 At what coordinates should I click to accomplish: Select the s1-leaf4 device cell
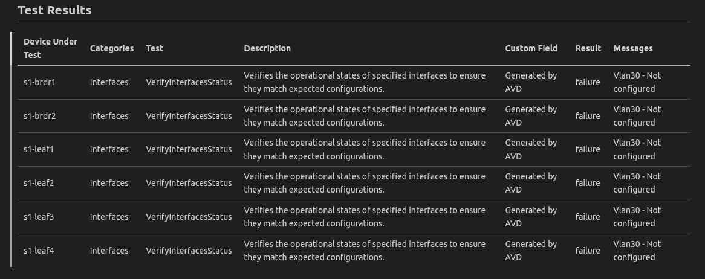coord(39,251)
